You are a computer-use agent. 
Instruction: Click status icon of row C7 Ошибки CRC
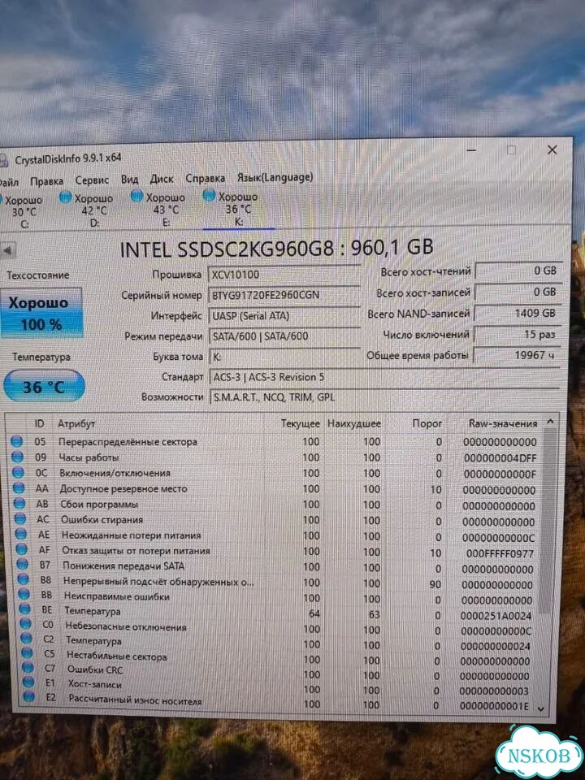(28, 667)
